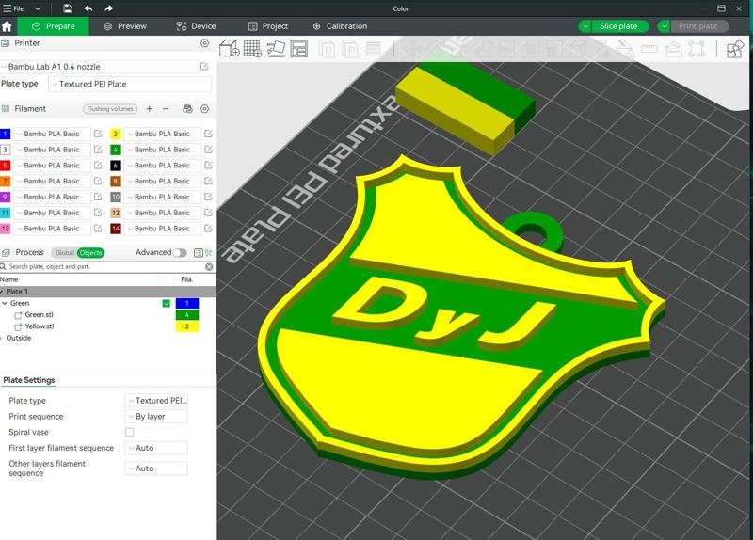The width and height of the screenshot is (753, 540).
Task: Open the Print sequence dropdown
Action: tap(156, 416)
